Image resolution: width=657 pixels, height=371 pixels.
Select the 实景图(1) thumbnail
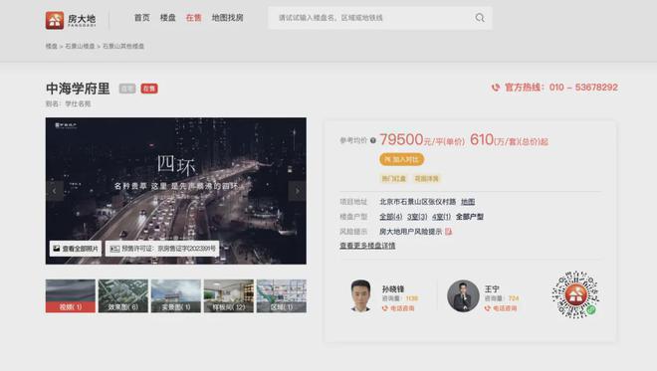(x=176, y=296)
